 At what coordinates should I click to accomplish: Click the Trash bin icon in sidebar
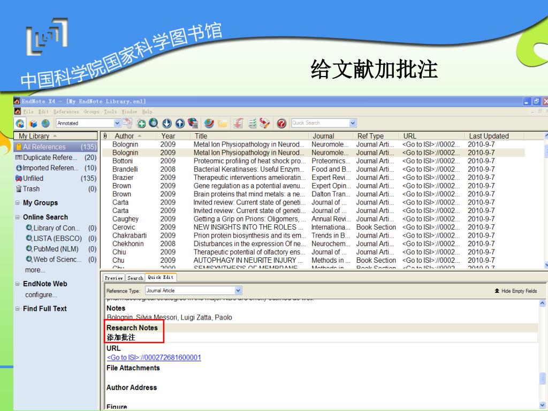pos(19,189)
